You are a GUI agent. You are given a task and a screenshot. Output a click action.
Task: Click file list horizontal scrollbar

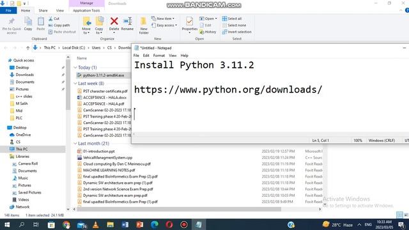pos(179,209)
